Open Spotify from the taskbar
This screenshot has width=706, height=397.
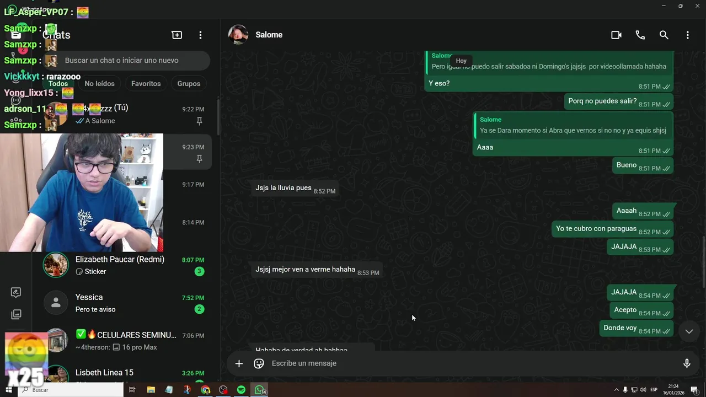241,390
